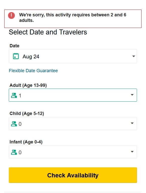Expand the Adult count dropdown arrow
This screenshot has width=146, height=193.
132,95
